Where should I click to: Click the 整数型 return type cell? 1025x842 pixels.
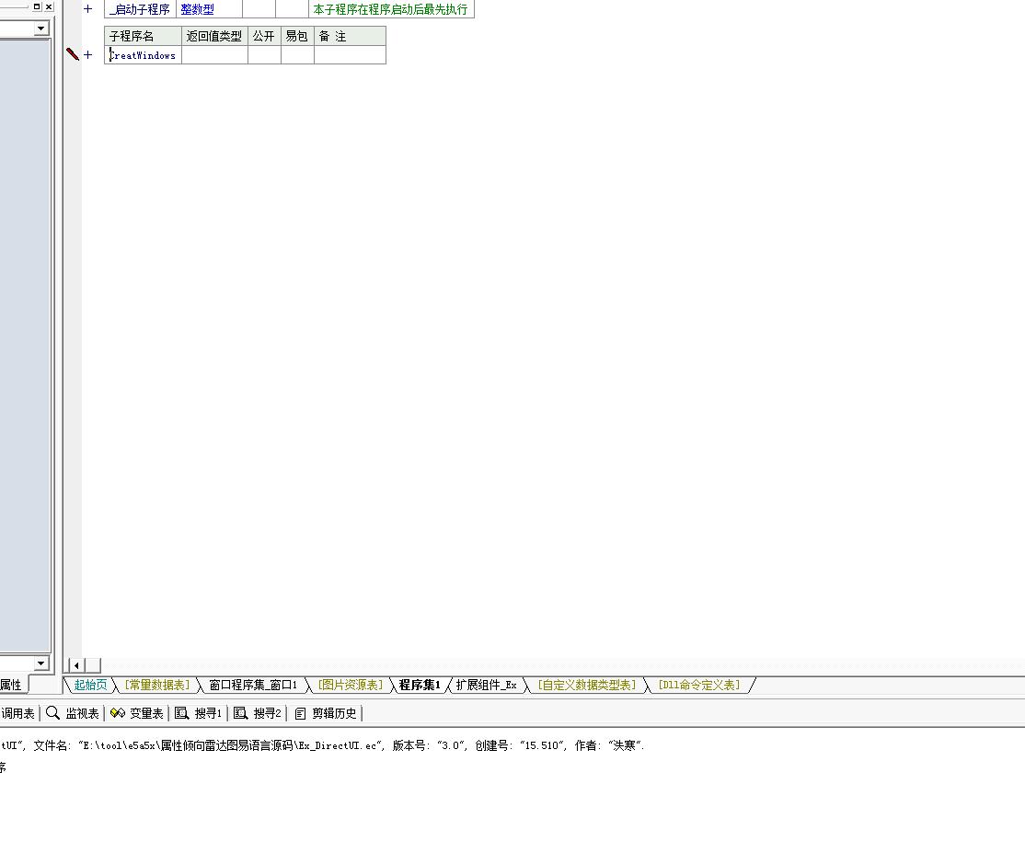point(209,9)
